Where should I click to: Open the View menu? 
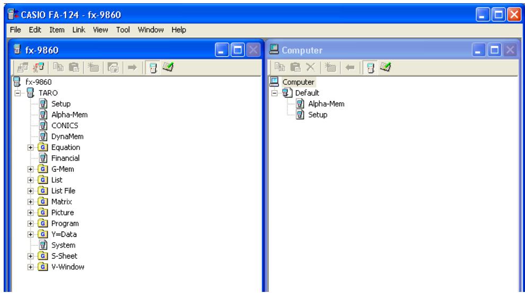coord(100,30)
